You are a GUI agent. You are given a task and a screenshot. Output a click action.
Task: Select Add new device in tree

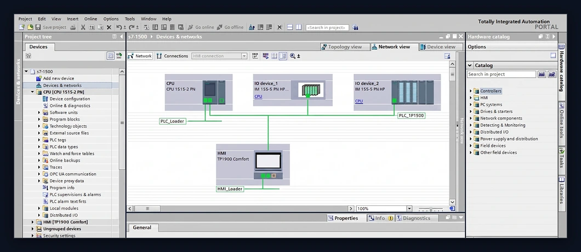[59, 78]
